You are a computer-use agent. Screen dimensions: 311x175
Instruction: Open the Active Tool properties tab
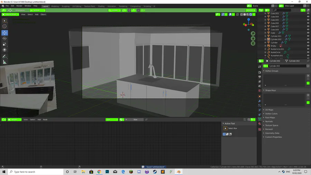click(260, 67)
